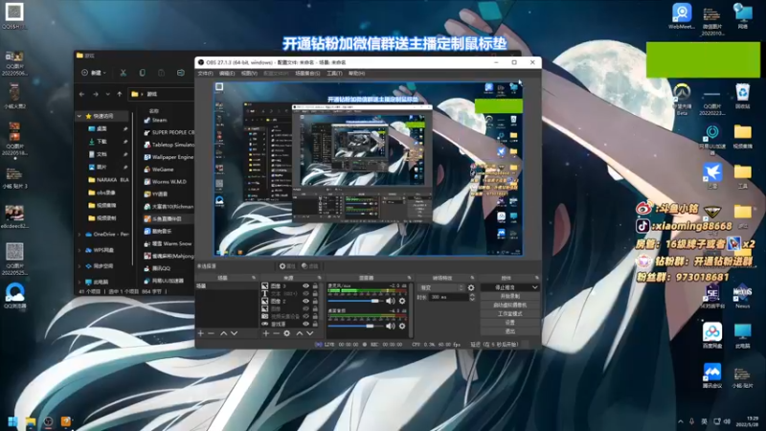Expand the 同步空间 tree node
The width and height of the screenshot is (766, 431).
tap(79, 266)
